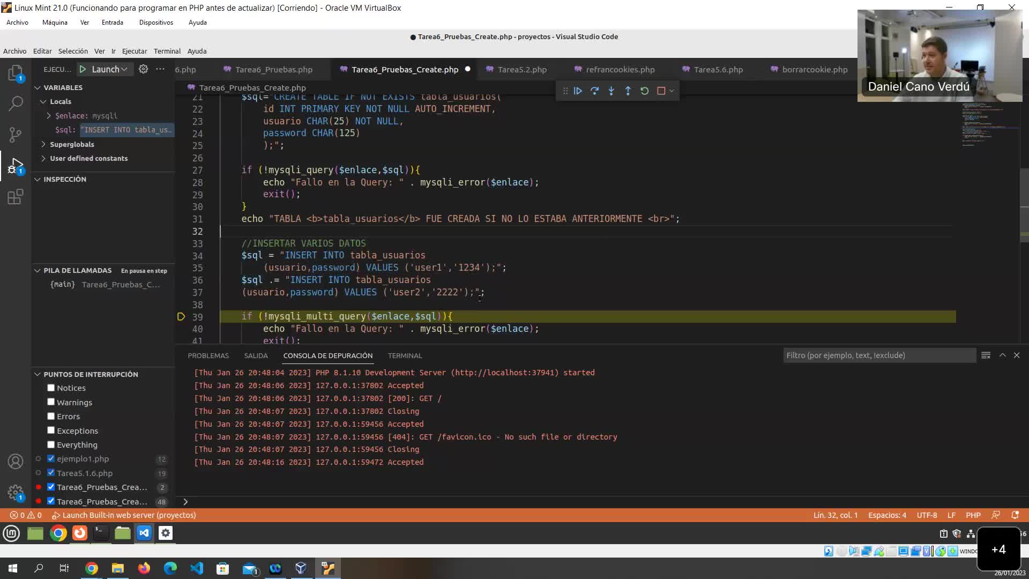The width and height of the screenshot is (1029, 579).
Task: Open the Terminal menu in menu bar
Action: point(167,51)
